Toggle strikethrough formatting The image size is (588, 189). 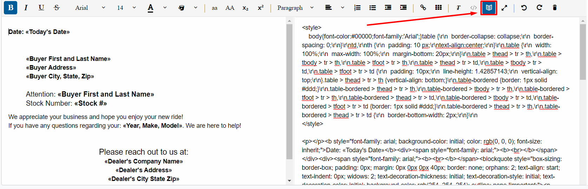pos(57,8)
